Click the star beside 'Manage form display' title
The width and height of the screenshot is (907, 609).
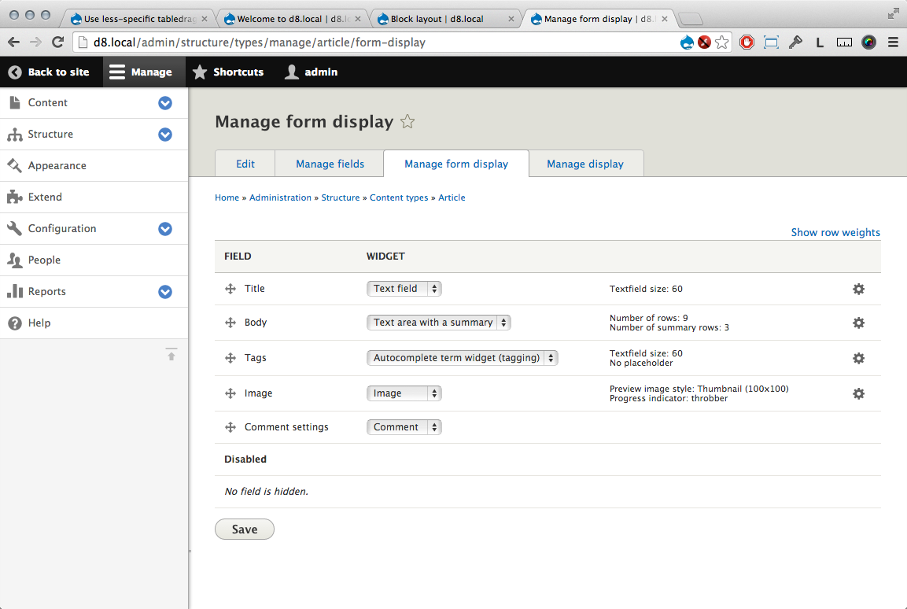407,122
